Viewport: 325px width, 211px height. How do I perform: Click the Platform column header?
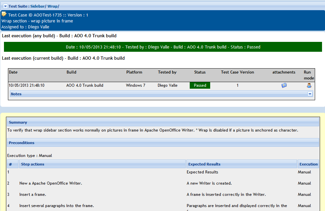click(134, 72)
